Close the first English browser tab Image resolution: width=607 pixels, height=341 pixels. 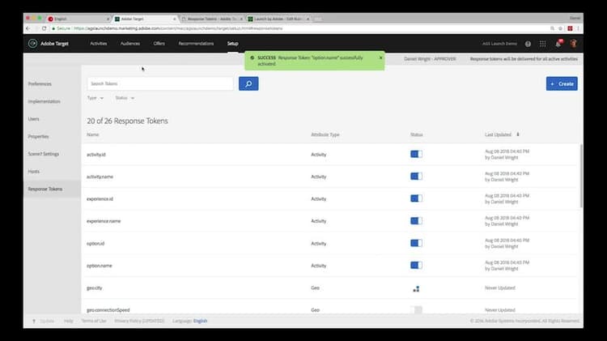(108, 19)
